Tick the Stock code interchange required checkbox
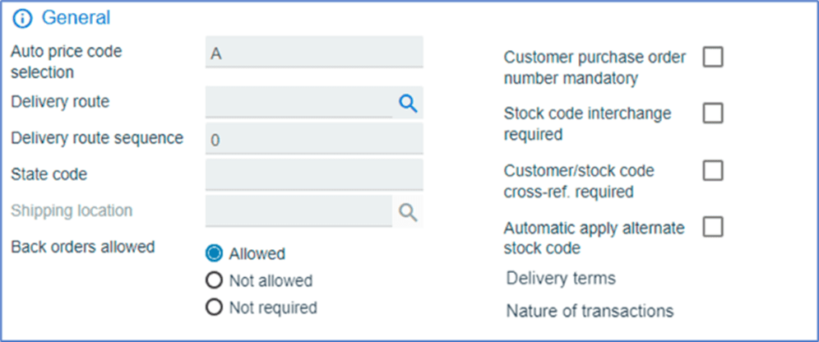819x342 pixels. point(713,113)
